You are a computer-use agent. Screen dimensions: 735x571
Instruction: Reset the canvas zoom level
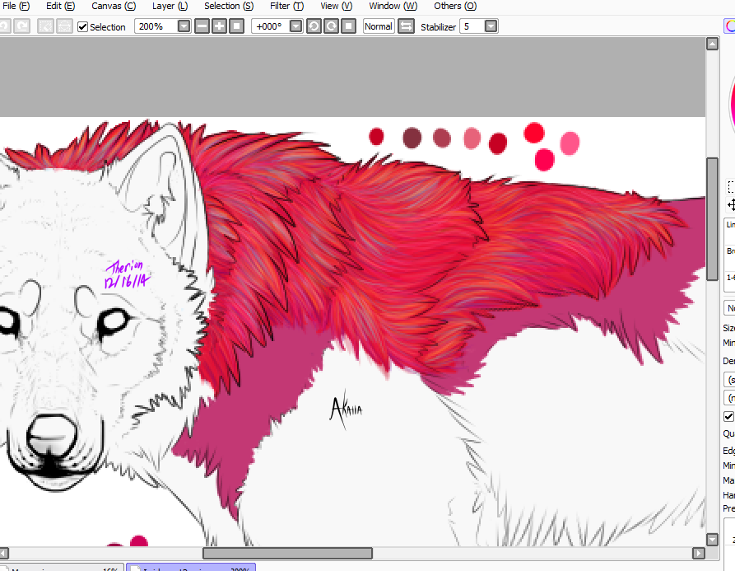(x=236, y=26)
